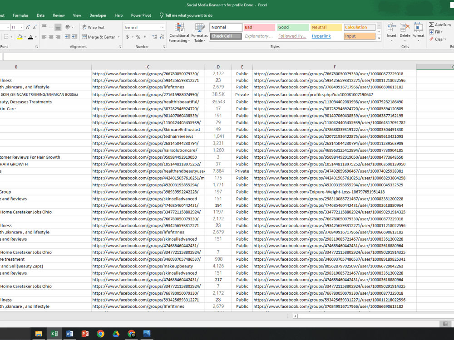Select column C header
This screenshot has height=340, width=454.
tap(148, 67)
